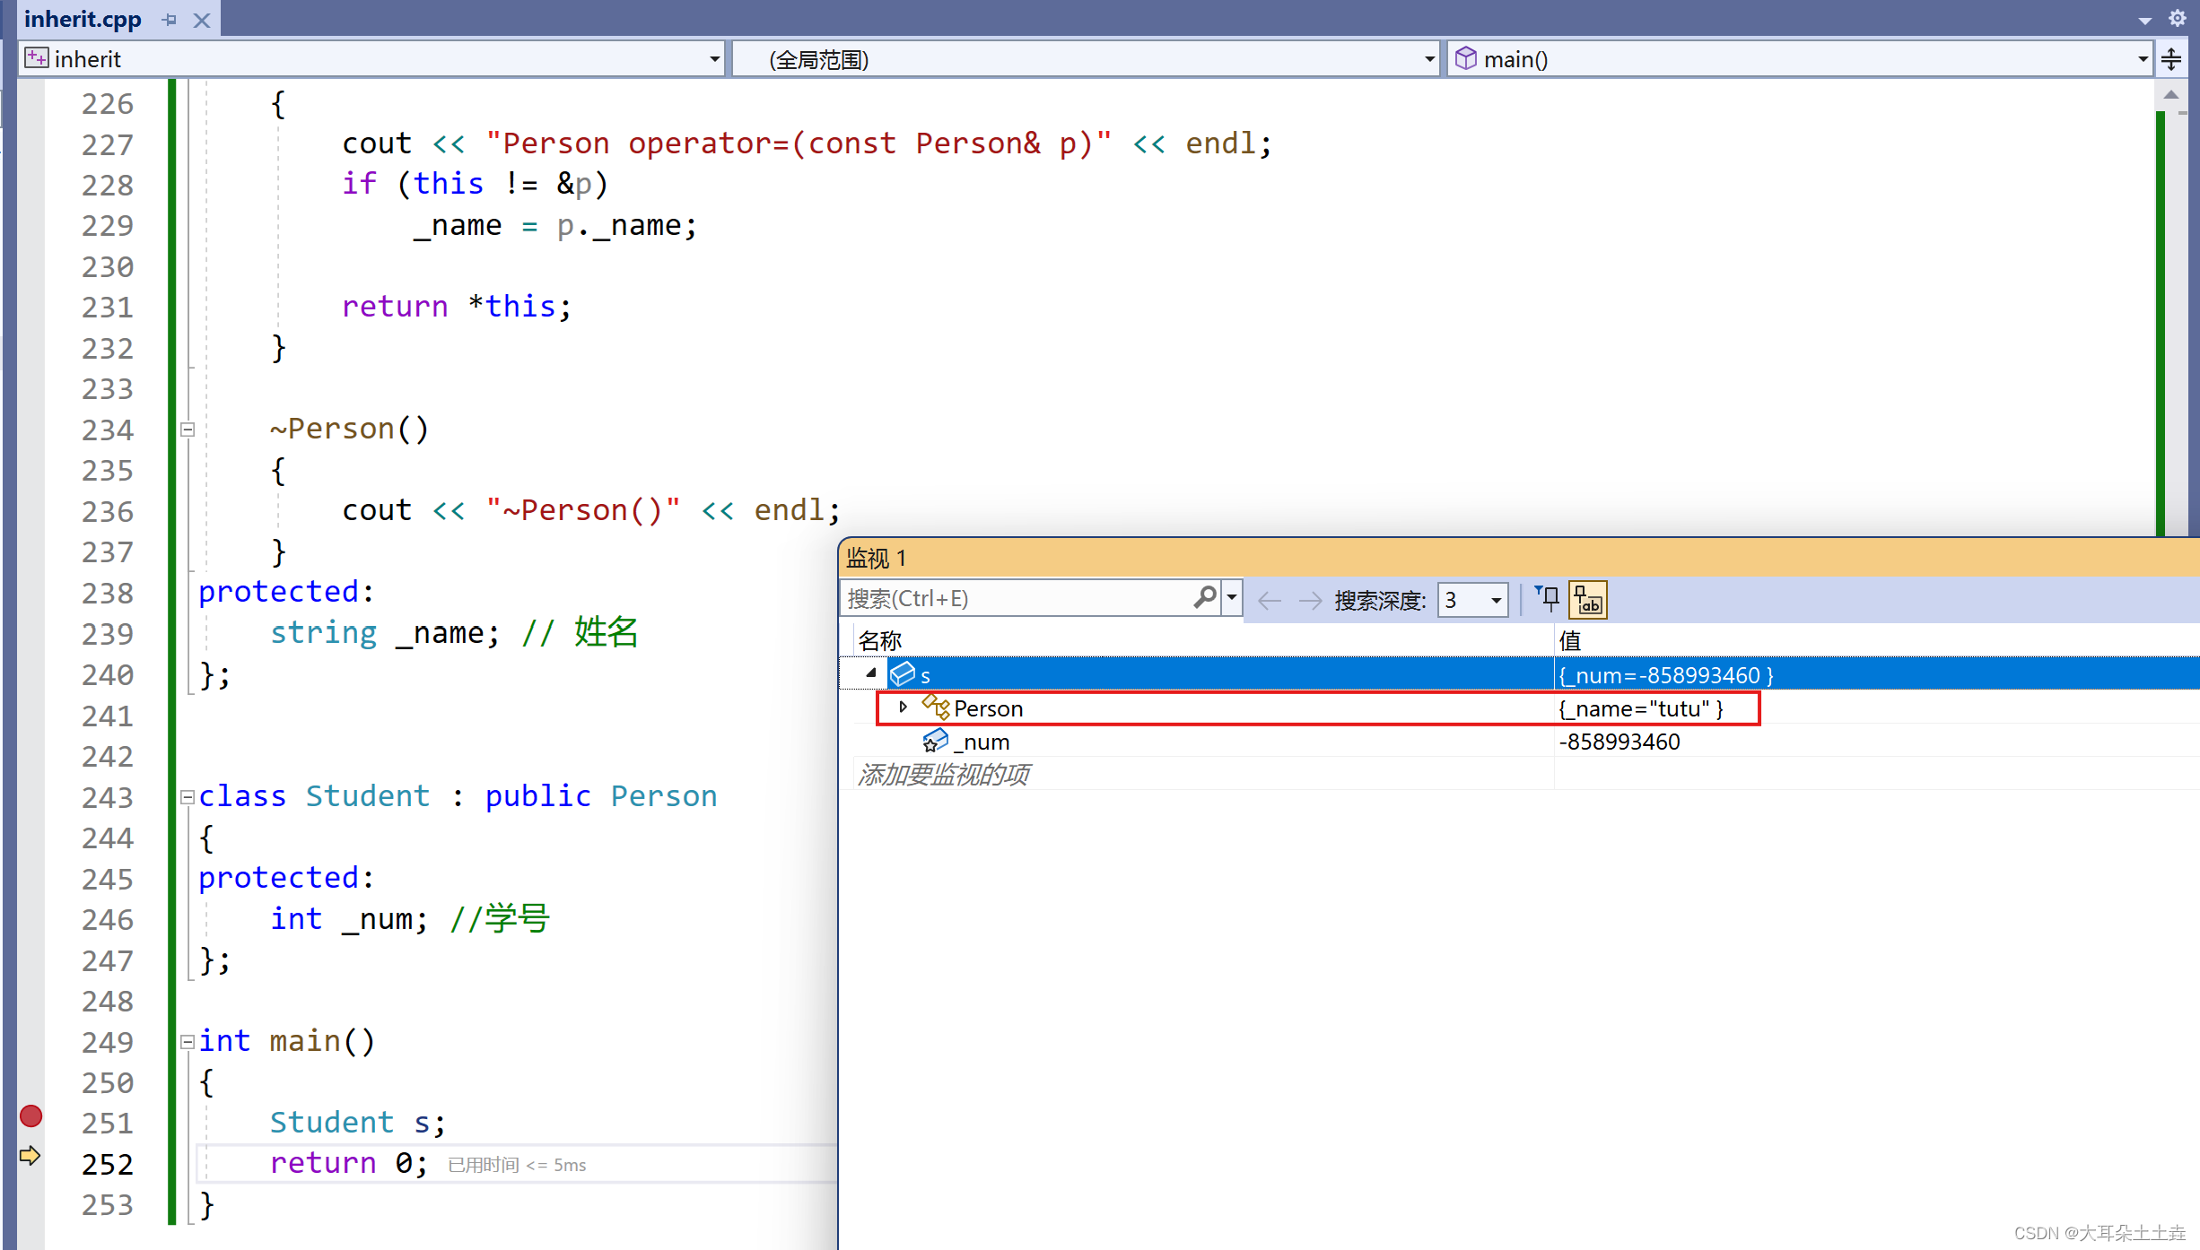
Task: Open the main() member dropdown
Action: (2143, 59)
